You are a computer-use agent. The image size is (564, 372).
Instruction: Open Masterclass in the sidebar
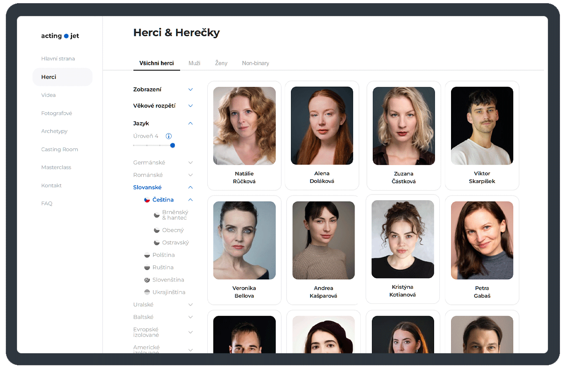(56, 167)
